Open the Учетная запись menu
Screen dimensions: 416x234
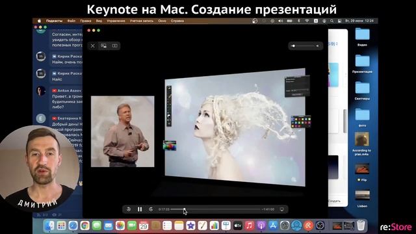point(142,21)
